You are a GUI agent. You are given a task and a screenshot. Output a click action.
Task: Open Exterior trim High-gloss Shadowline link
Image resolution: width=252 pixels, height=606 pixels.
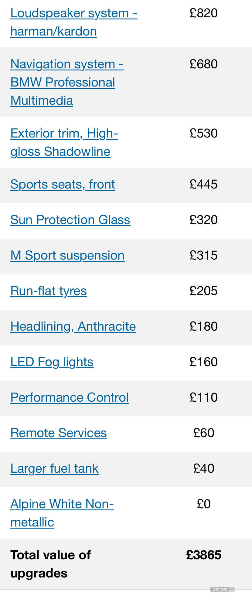coord(64,142)
